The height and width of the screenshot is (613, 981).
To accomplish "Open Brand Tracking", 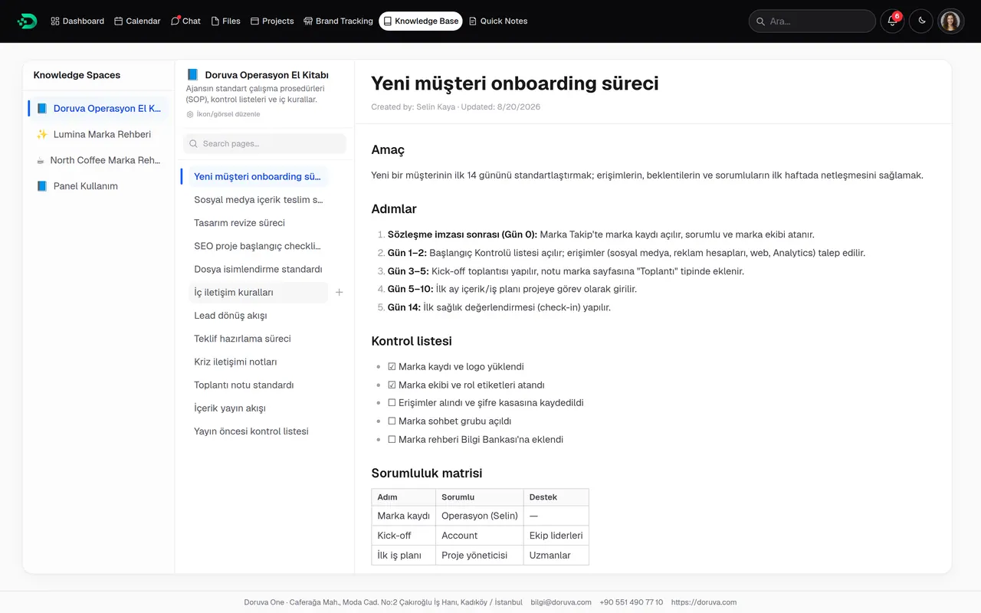I will point(338,21).
